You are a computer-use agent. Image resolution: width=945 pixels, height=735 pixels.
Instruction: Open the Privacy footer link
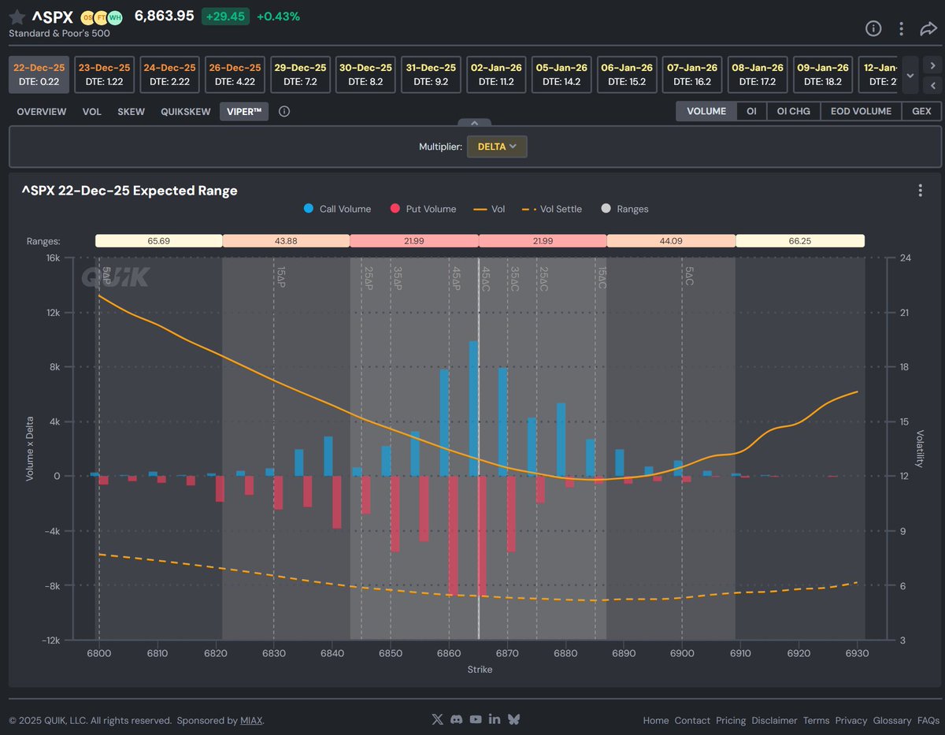click(851, 720)
